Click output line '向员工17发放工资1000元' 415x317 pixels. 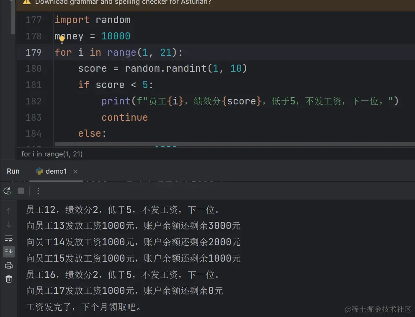pos(124,291)
